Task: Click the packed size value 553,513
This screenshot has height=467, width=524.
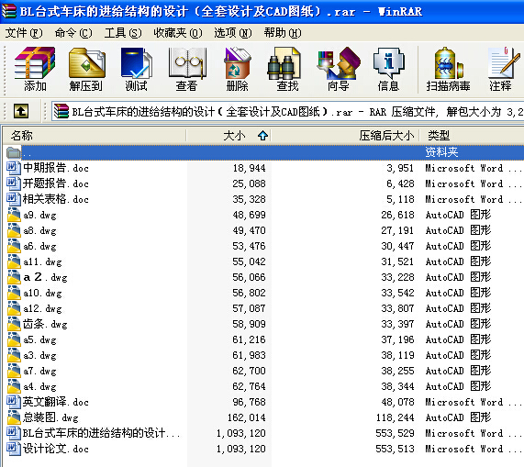Action: click(395, 449)
